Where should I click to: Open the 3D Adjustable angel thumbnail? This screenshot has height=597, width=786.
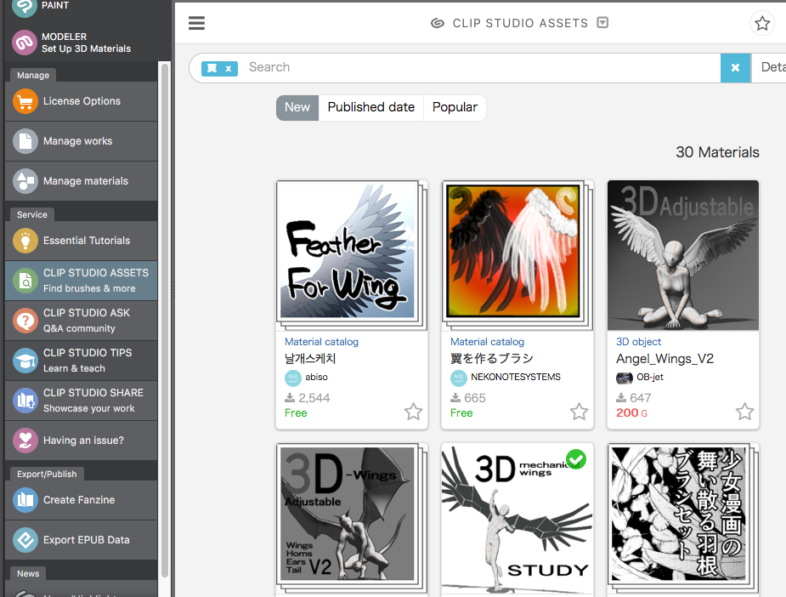(682, 255)
